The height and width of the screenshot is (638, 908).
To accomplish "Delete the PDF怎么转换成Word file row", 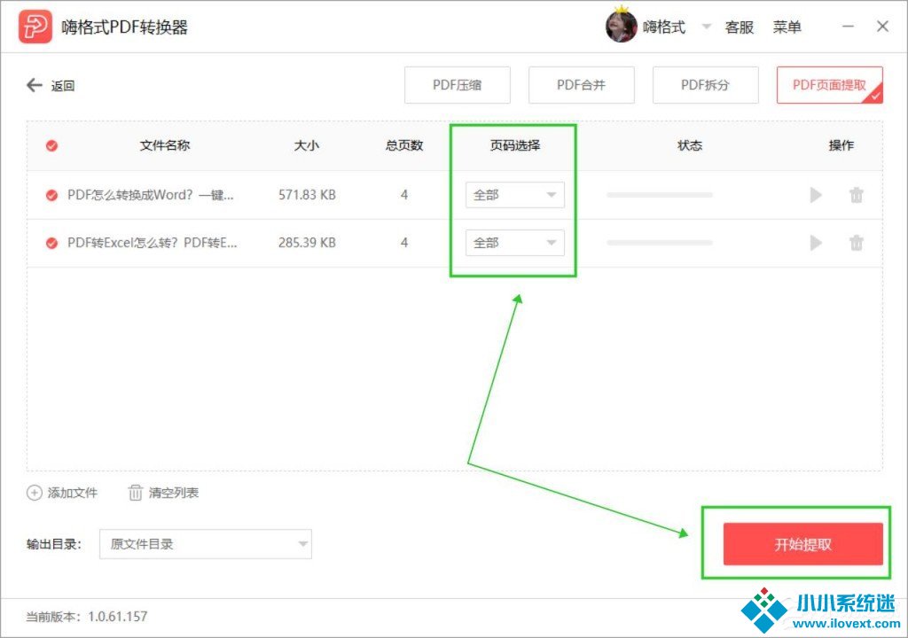I will [x=856, y=195].
